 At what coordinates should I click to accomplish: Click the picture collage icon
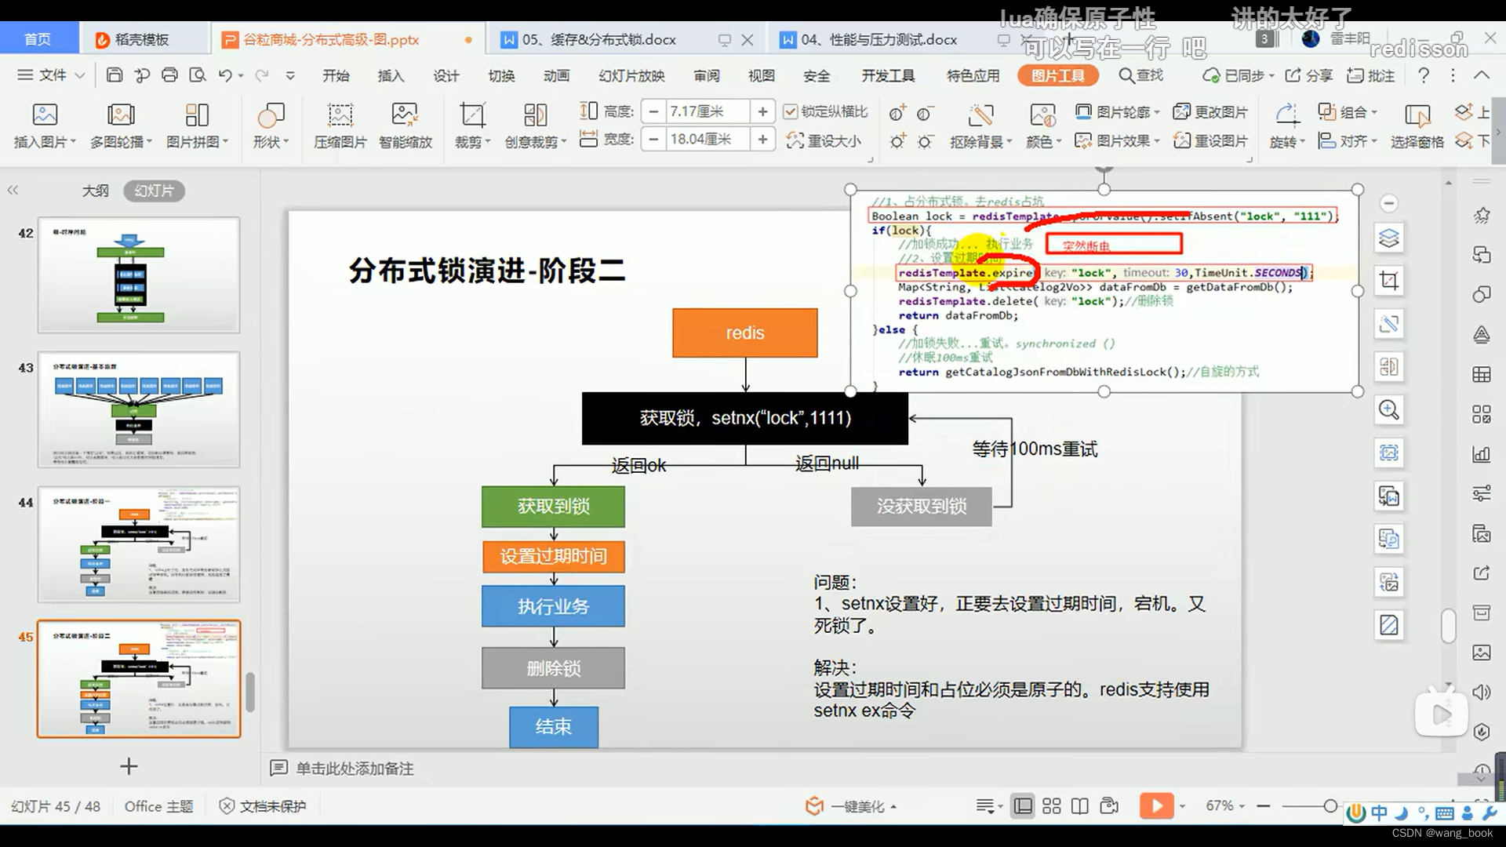tap(197, 115)
